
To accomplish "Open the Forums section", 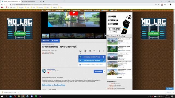I will [x=104, y=10].
